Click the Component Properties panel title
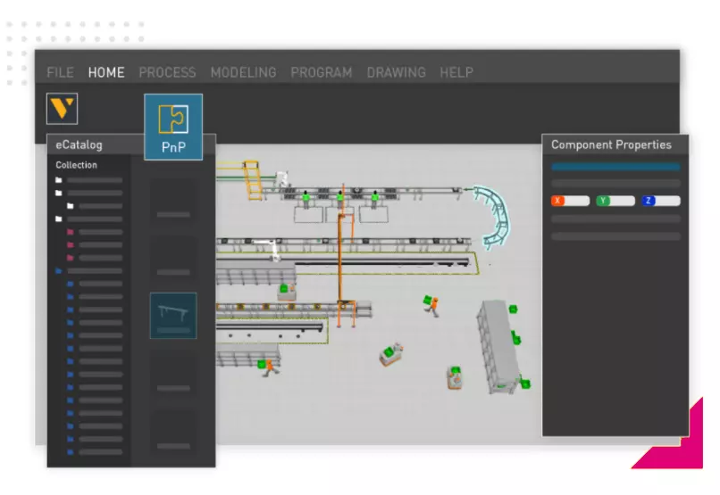This screenshot has width=720, height=495. [611, 144]
